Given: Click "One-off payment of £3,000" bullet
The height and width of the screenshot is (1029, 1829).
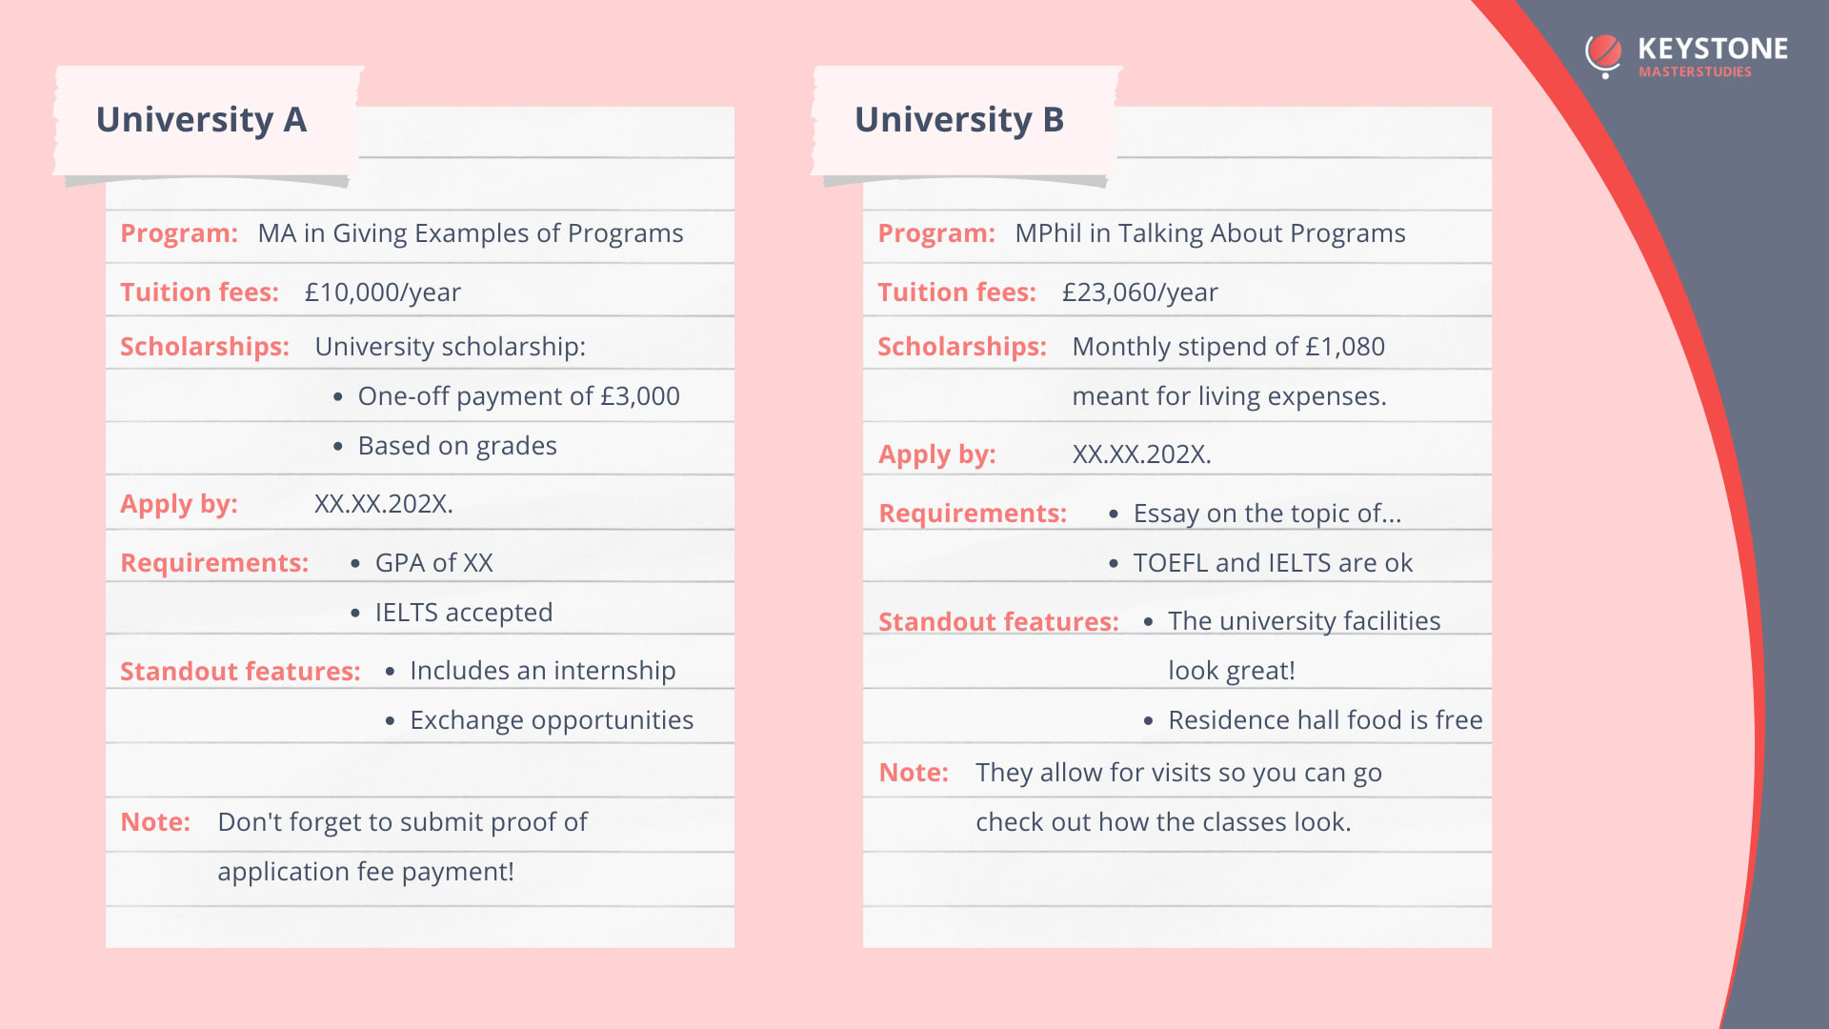Looking at the screenshot, I should (518, 396).
